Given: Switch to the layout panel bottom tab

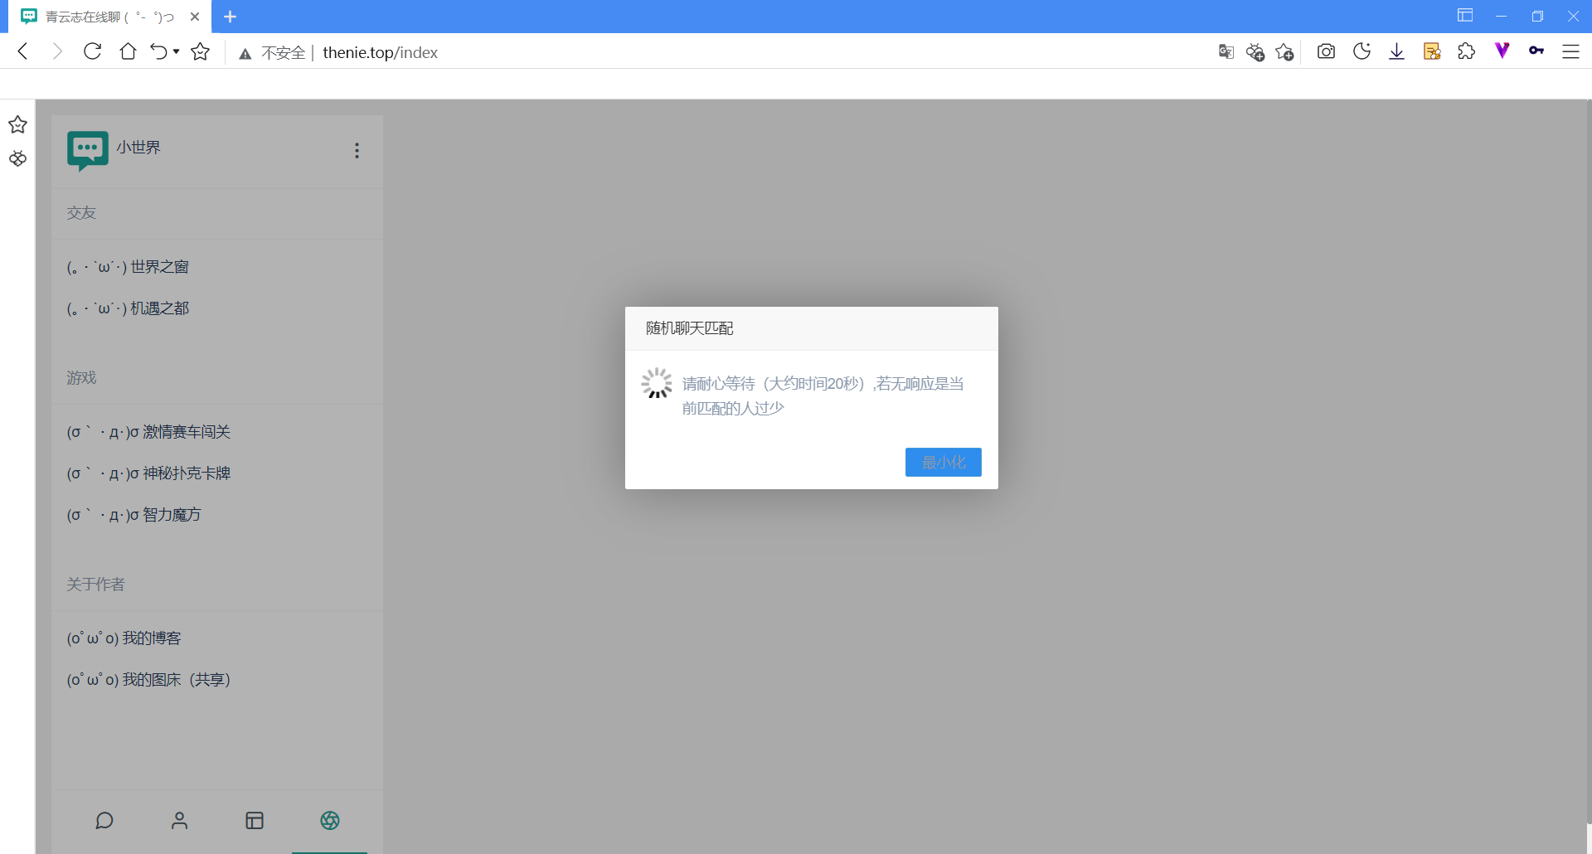Looking at the screenshot, I should pyautogui.click(x=255, y=821).
